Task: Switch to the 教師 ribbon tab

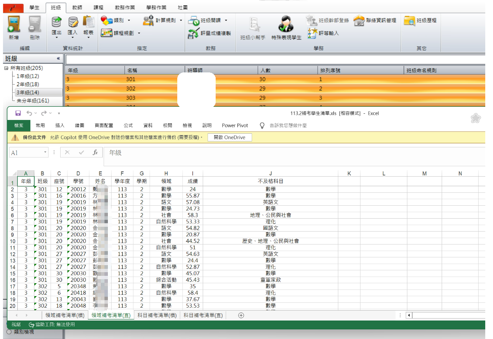Action: 77,7
